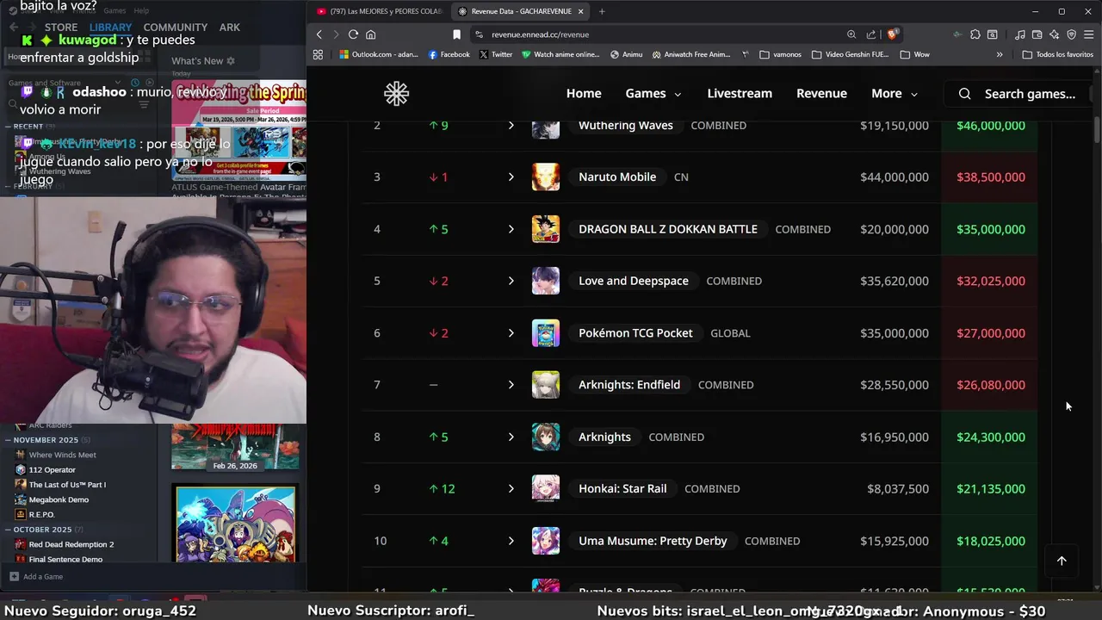Screen dimensions: 1102x620
Task: Select Red Dead Redemption 2 in Steam
Action: point(71,544)
